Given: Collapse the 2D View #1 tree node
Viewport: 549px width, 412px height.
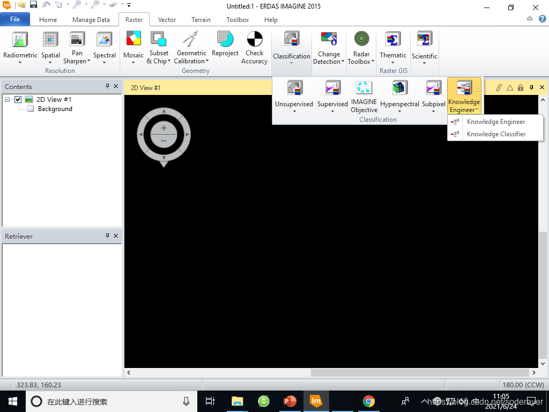Looking at the screenshot, I should pyautogui.click(x=7, y=99).
